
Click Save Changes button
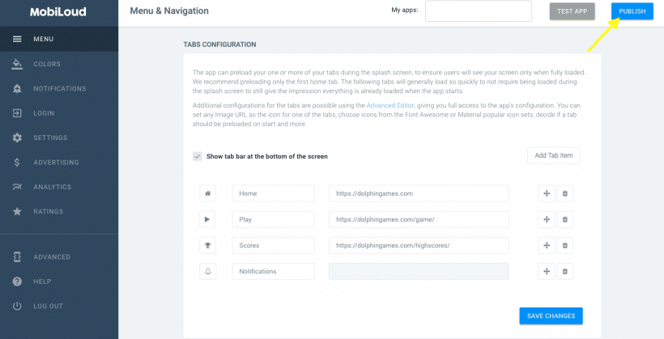click(x=551, y=316)
